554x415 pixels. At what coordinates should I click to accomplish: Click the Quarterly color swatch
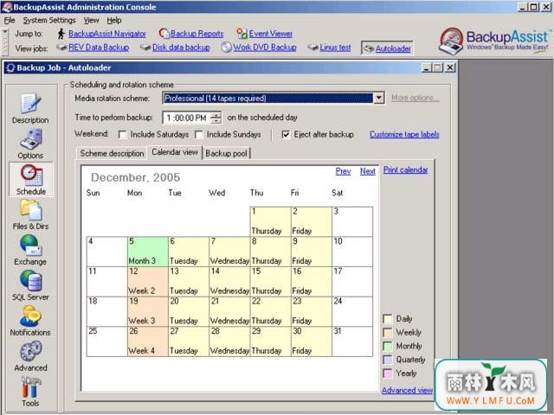pos(387,360)
